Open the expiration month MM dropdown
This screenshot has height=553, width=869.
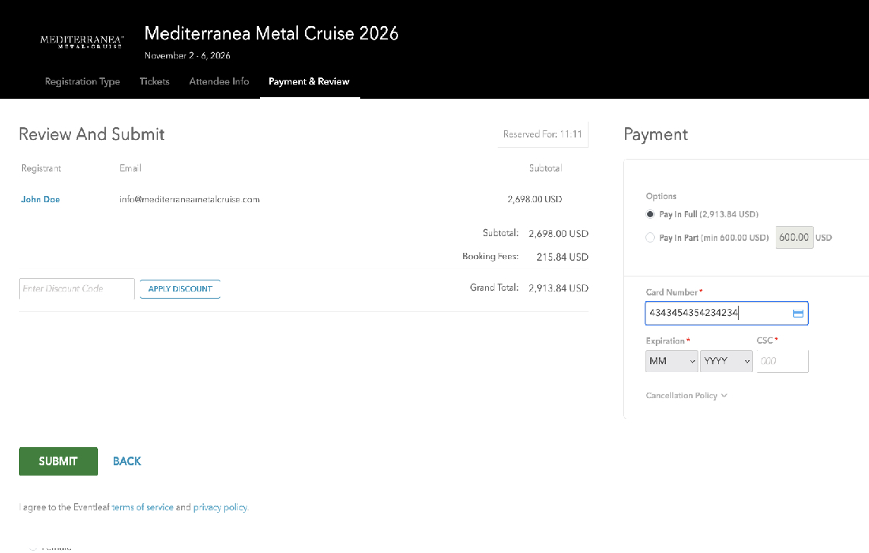click(671, 361)
